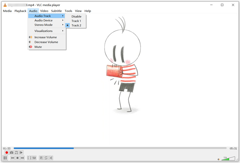Click the red Mute icon in menu
Viewport: 240px width, 163px height.
tap(31, 47)
